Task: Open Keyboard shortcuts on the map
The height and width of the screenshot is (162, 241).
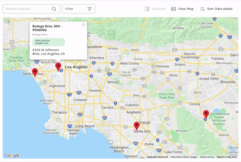Action: [x=158, y=157]
